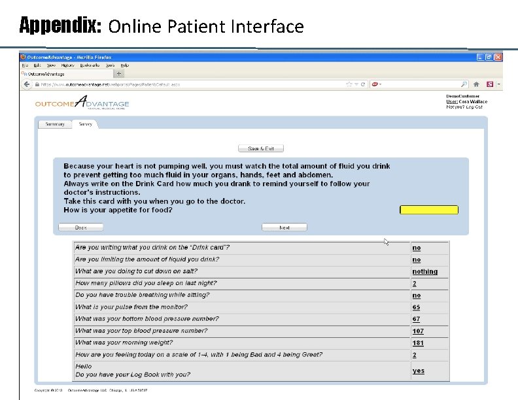Click the reload page icon
The width and height of the screenshot is (518, 400).
(x=363, y=84)
